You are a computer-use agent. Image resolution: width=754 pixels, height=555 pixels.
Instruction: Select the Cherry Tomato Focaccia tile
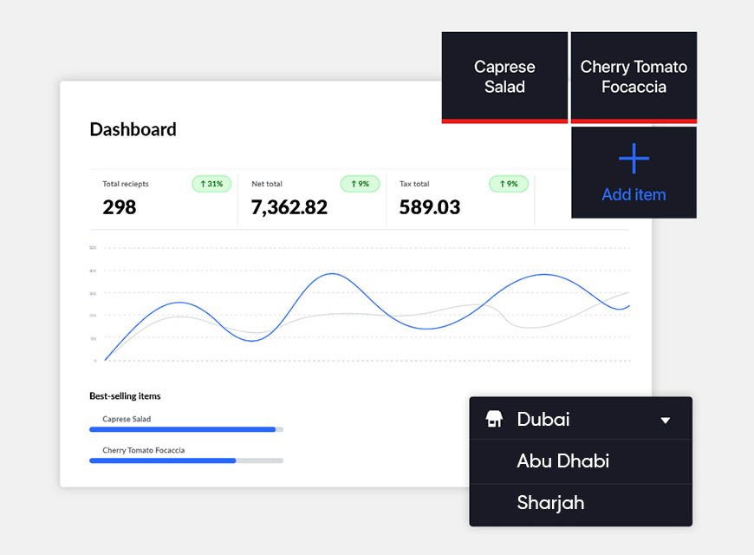pos(634,77)
